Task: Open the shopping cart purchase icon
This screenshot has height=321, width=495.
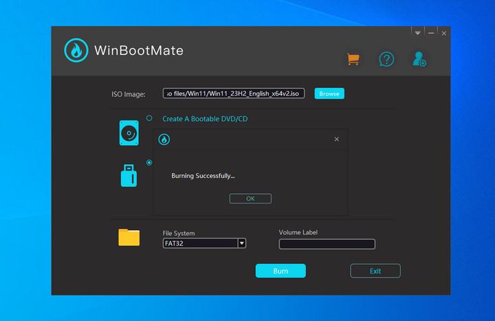Action: click(x=353, y=59)
